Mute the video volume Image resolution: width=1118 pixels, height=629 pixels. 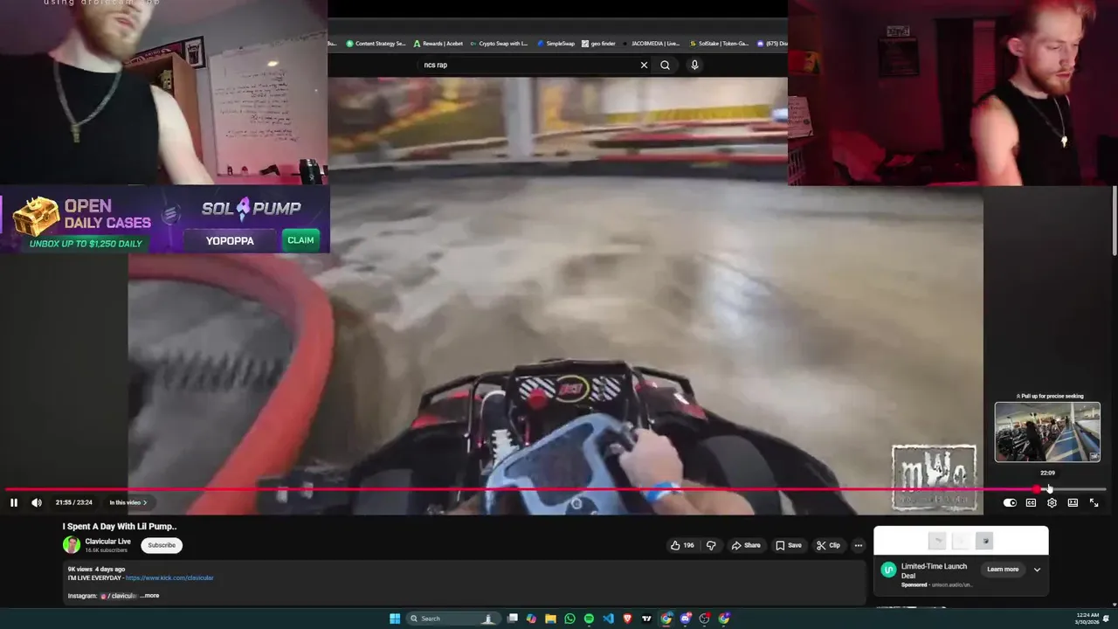coord(37,502)
